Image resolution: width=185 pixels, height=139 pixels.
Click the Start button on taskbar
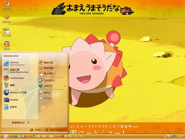coord(6,136)
